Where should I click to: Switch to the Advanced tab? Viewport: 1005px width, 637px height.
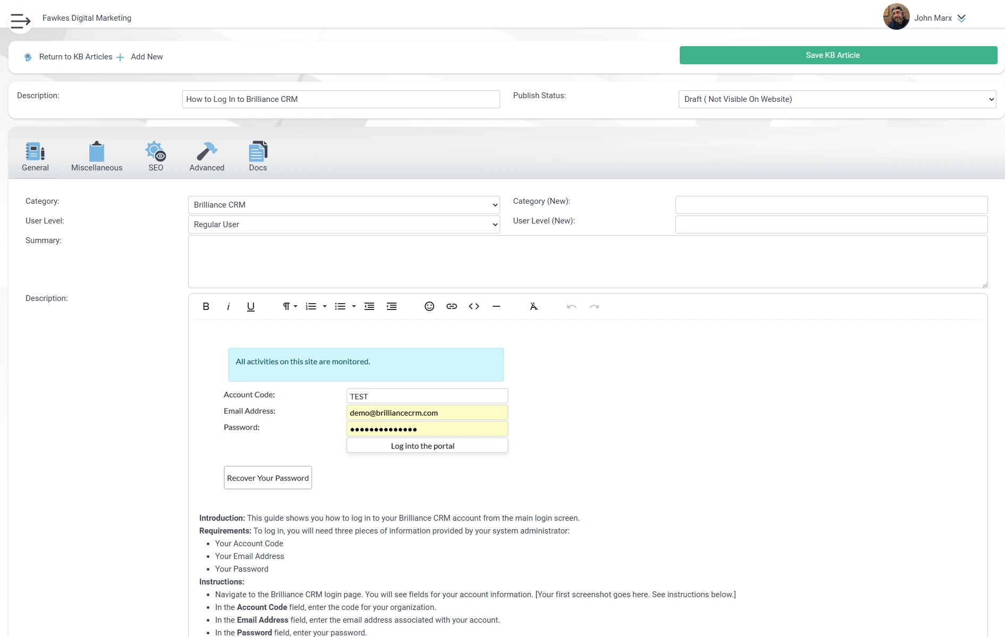pos(207,157)
